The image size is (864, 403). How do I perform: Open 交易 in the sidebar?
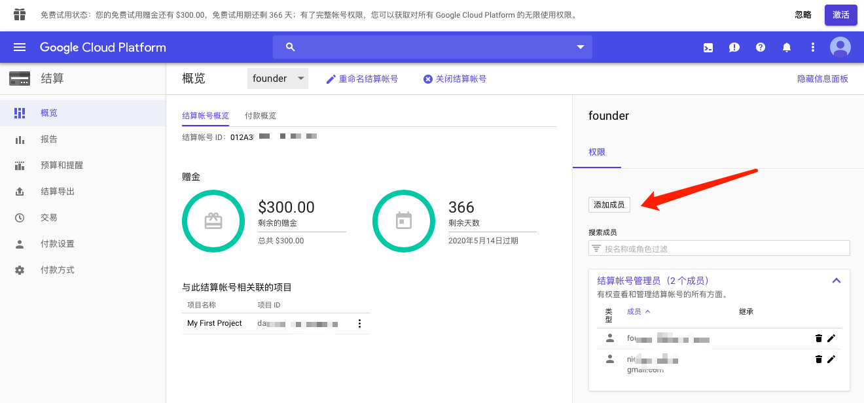[x=82, y=218]
